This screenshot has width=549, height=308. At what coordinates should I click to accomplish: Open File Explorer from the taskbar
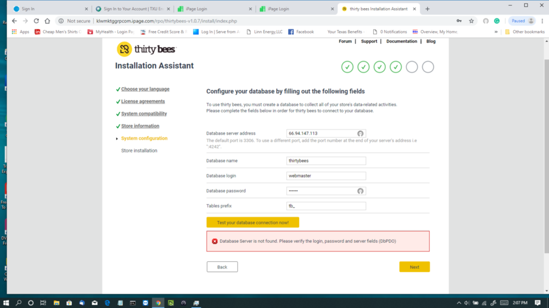pos(56,303)
